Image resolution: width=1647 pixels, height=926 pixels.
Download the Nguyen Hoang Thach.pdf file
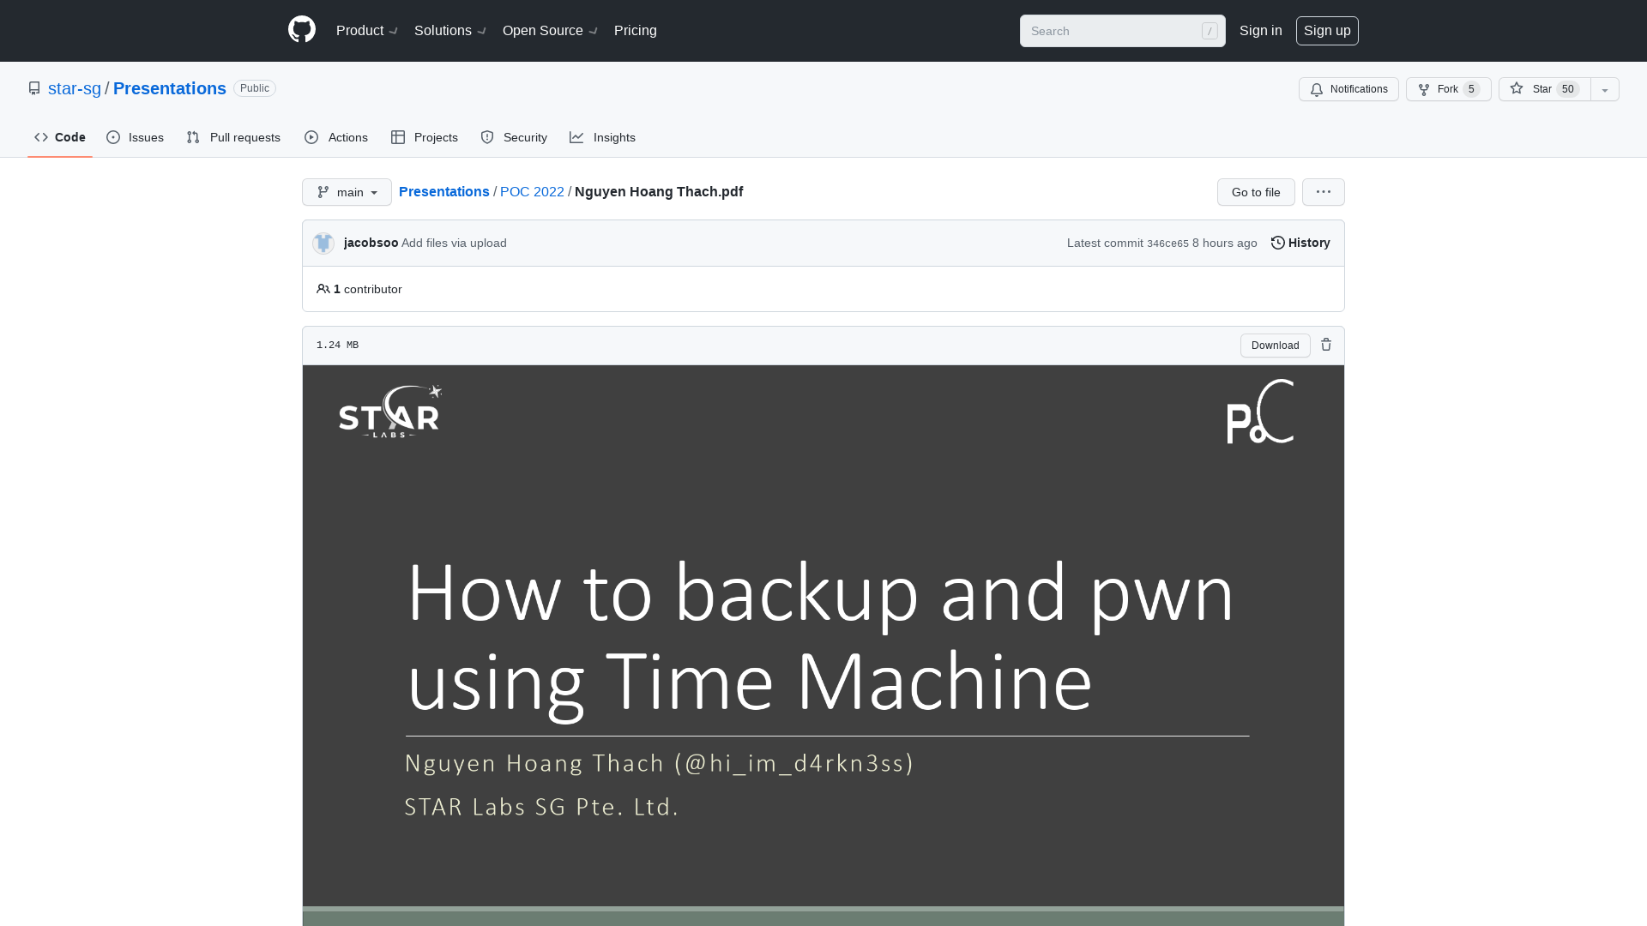[1275, 345]
